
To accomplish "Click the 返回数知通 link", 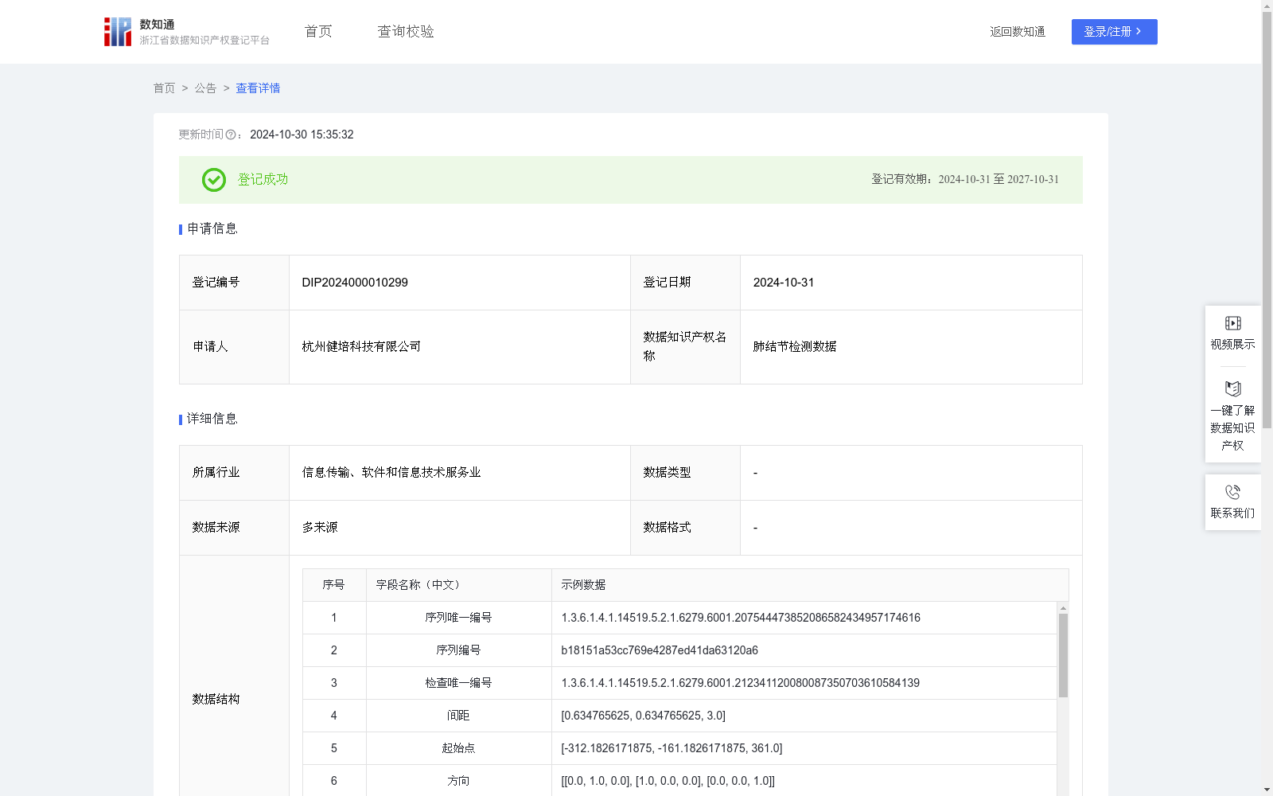I will tap(1018, 32).
